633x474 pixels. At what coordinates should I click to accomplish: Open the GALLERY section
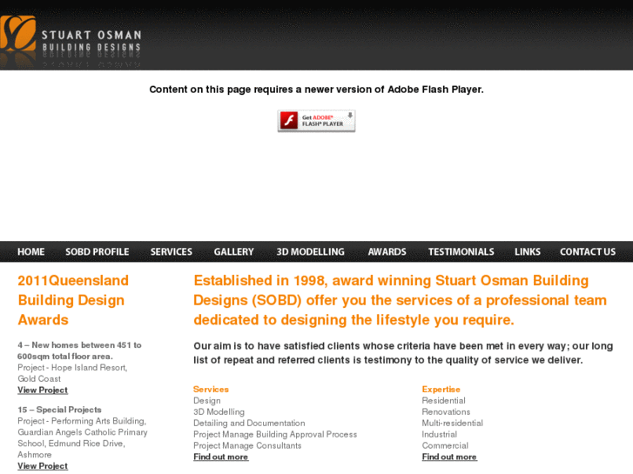pyautogui.click(x=233, y=251)
